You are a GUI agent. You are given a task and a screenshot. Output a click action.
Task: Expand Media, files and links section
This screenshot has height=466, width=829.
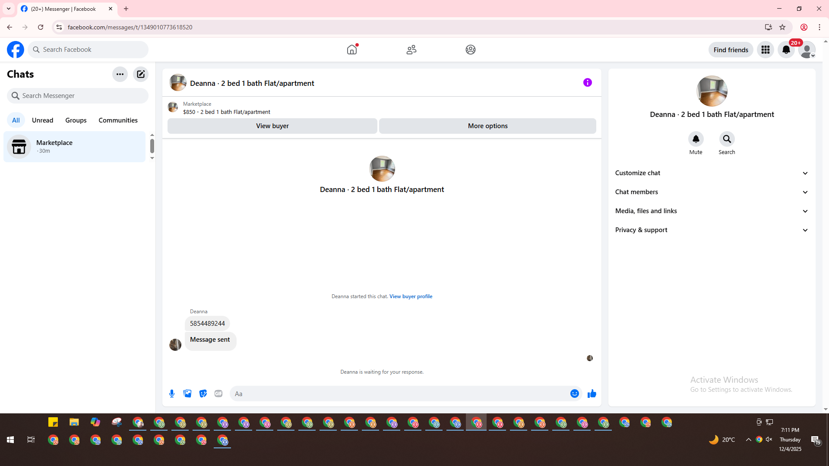coord(712,211)
